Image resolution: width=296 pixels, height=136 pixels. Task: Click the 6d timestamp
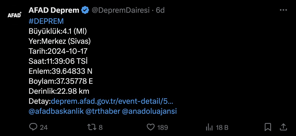160,10
